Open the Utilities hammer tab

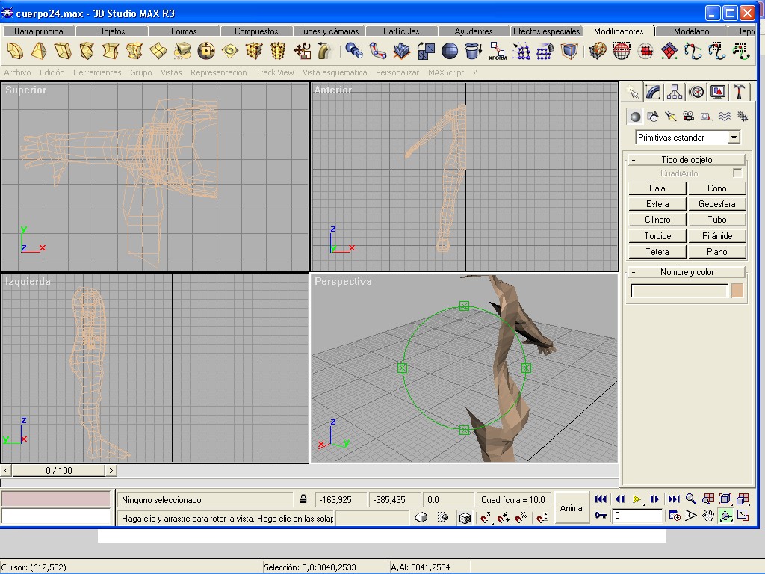(739, 92)
